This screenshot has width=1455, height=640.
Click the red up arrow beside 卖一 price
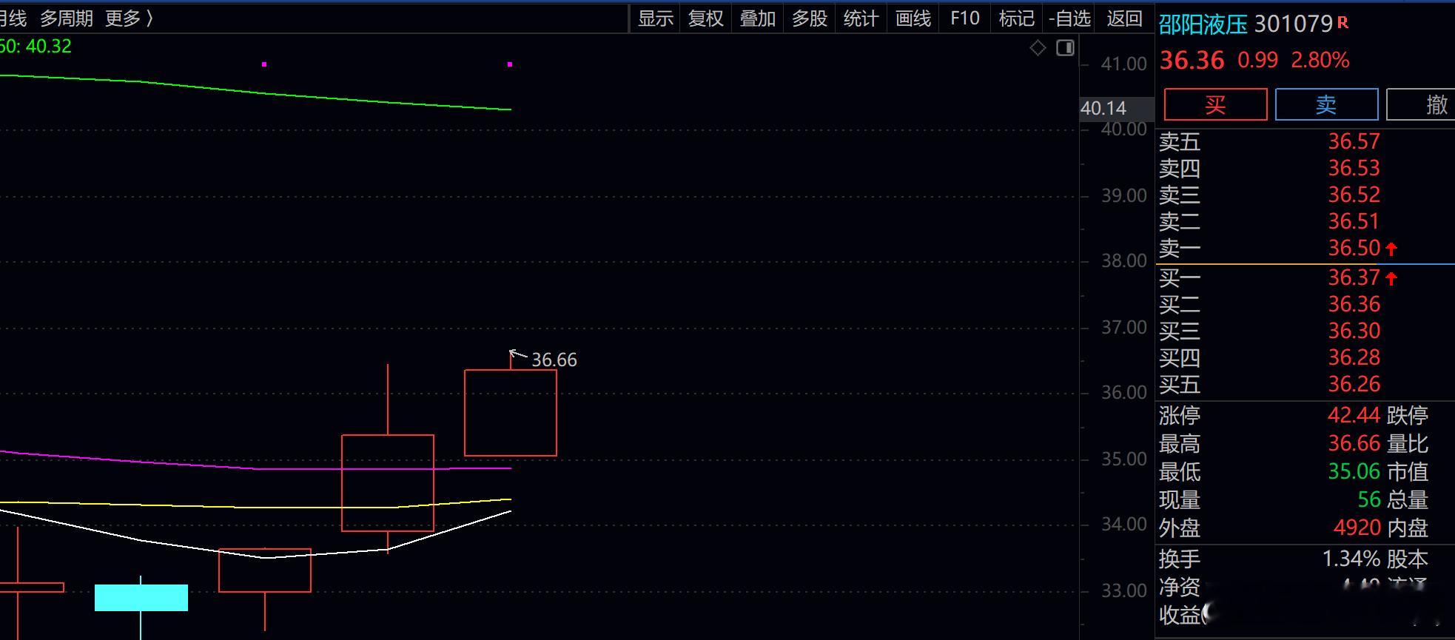pos(1391,249)
